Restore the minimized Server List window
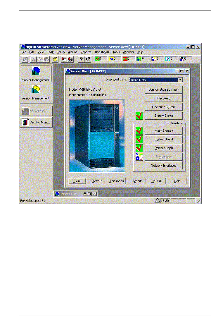Viewport: 211px width, 325px height. [84, 194]
